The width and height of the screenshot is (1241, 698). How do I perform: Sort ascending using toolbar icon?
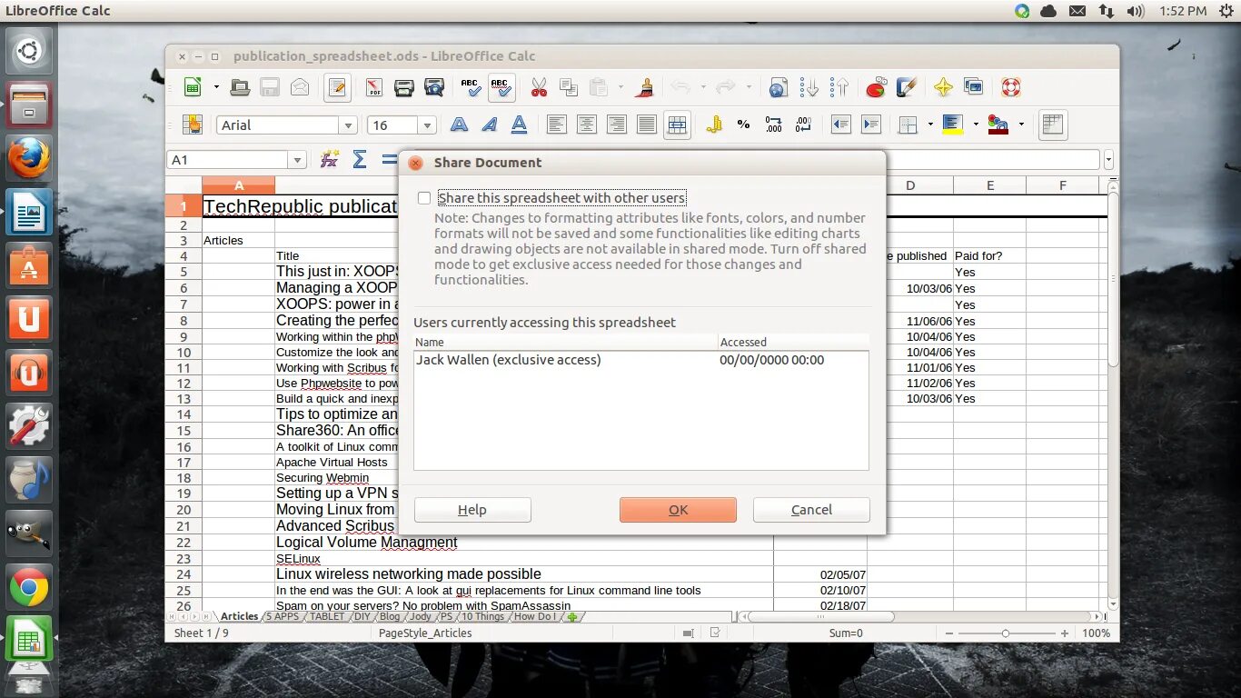[809, 87]
